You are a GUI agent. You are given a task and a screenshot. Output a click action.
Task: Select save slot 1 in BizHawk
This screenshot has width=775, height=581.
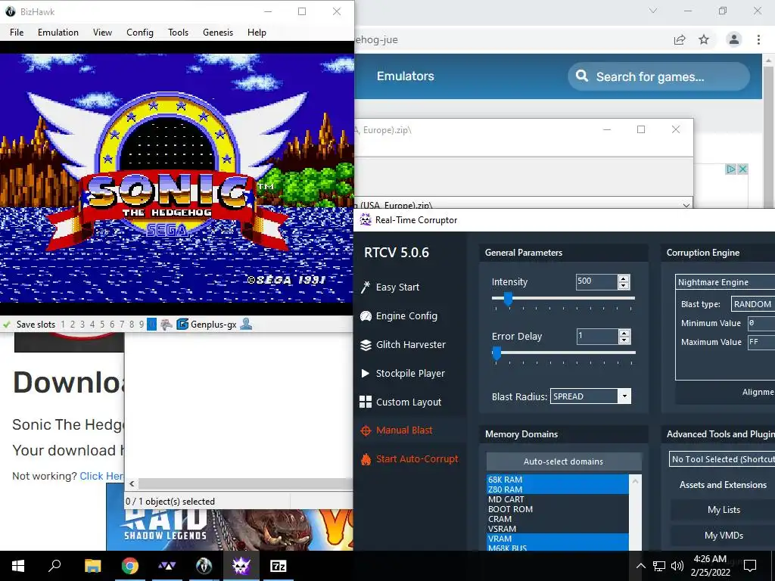pyautogui.click(x=63, y=325)
